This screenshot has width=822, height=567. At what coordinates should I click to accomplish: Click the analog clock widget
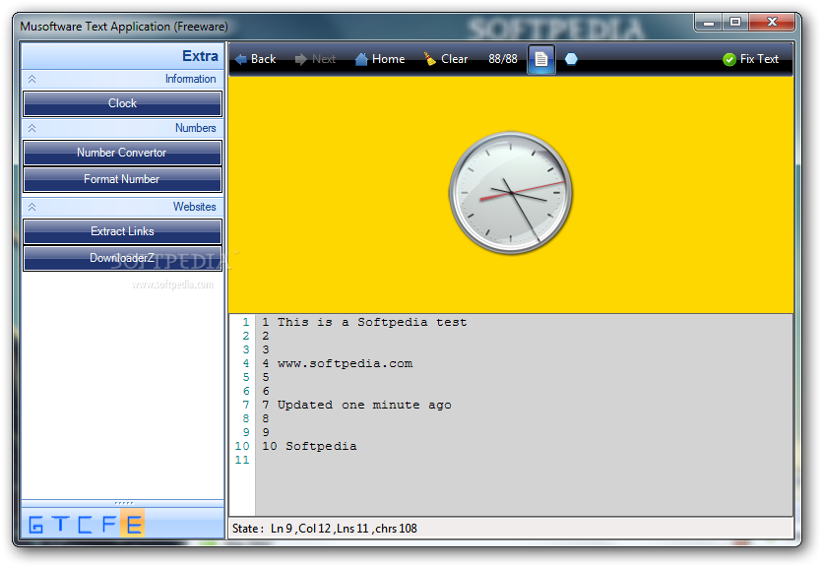(x=511, y=193)
